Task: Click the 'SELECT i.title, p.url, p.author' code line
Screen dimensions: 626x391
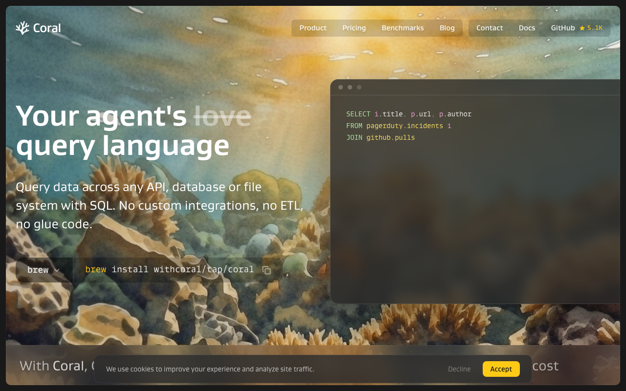Action: click(409, 114)
